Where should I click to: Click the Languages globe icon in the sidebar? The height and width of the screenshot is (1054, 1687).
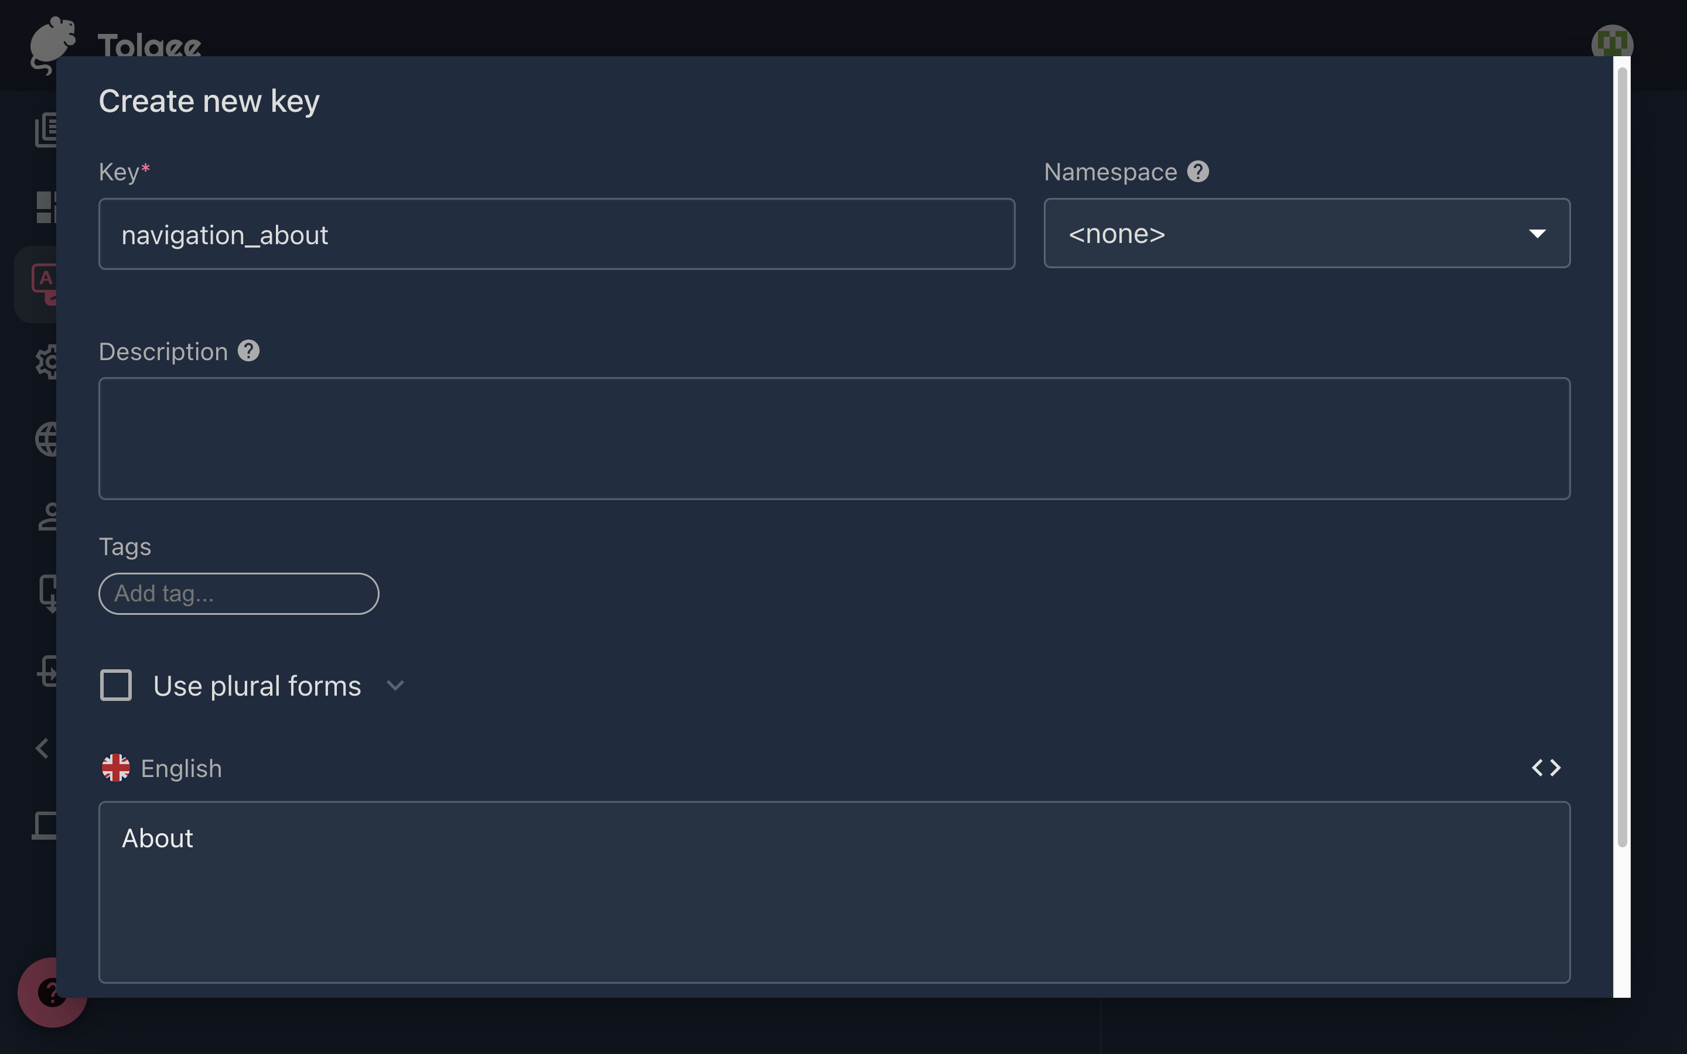pos(47,439)
